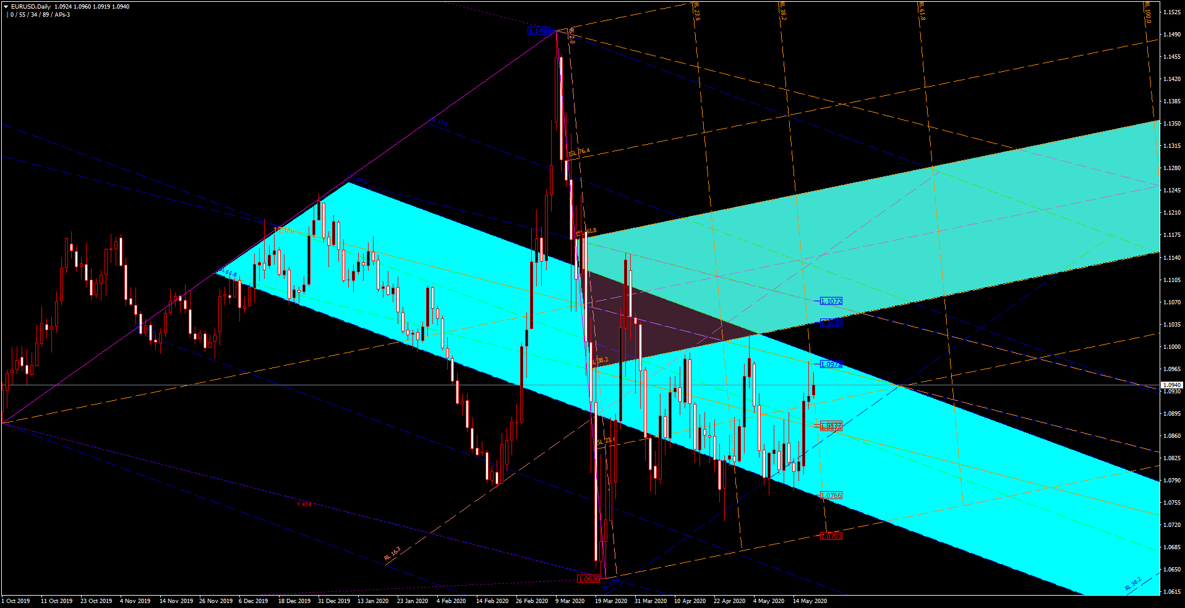Click the RL 61.8 line label at top

tap(922, 12)
